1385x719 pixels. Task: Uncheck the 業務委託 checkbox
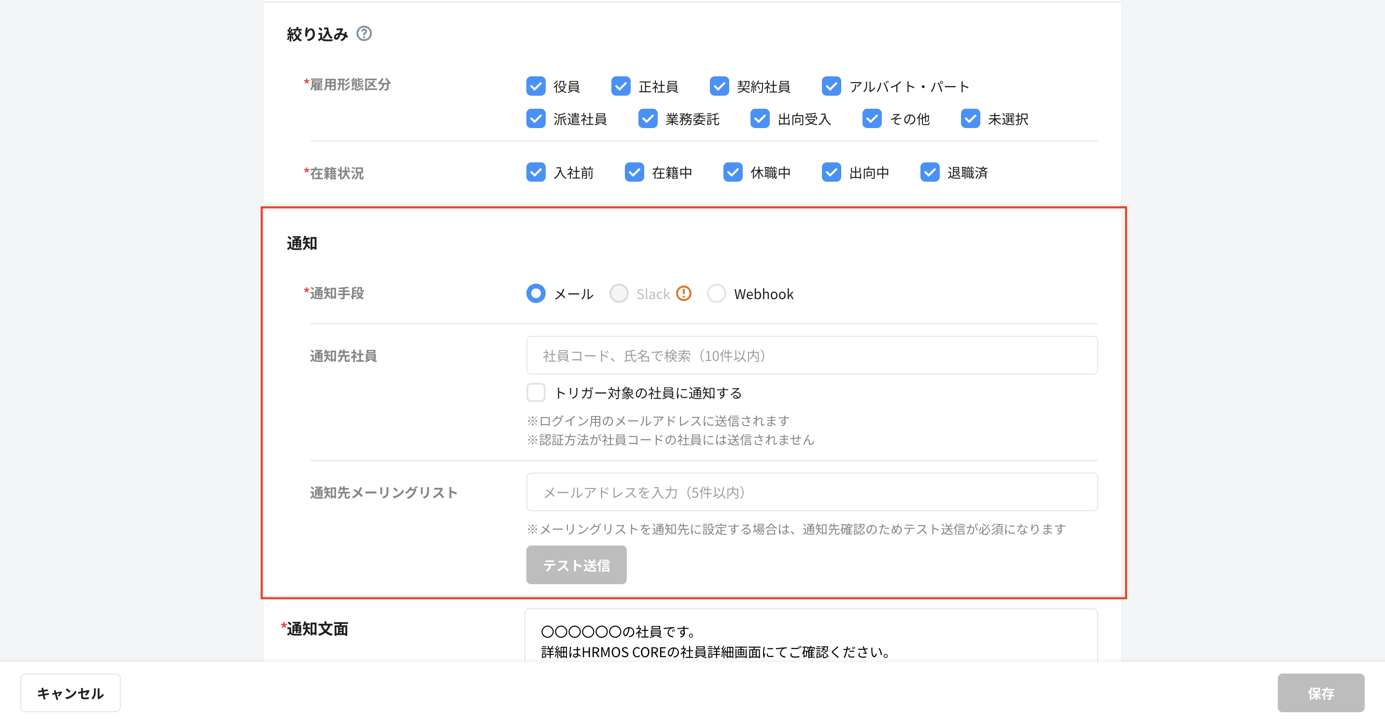[x=647, y=118]
